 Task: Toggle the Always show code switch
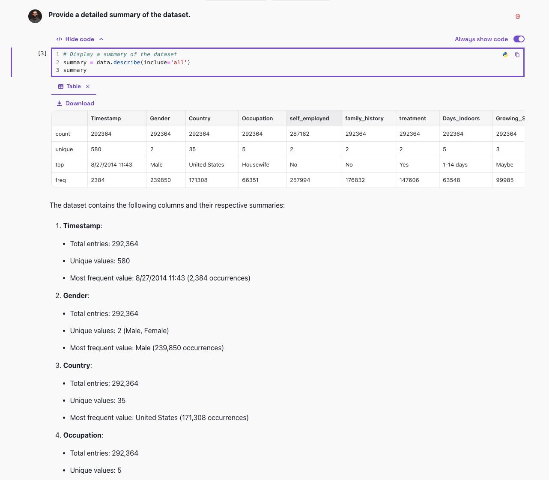pyautogui.click(x=519, y=39)
